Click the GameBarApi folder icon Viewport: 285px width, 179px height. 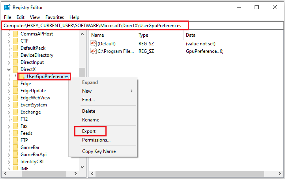(16, 154)
